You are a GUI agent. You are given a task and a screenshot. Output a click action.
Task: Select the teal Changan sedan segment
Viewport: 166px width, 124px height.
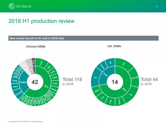(x=18, y=93)
